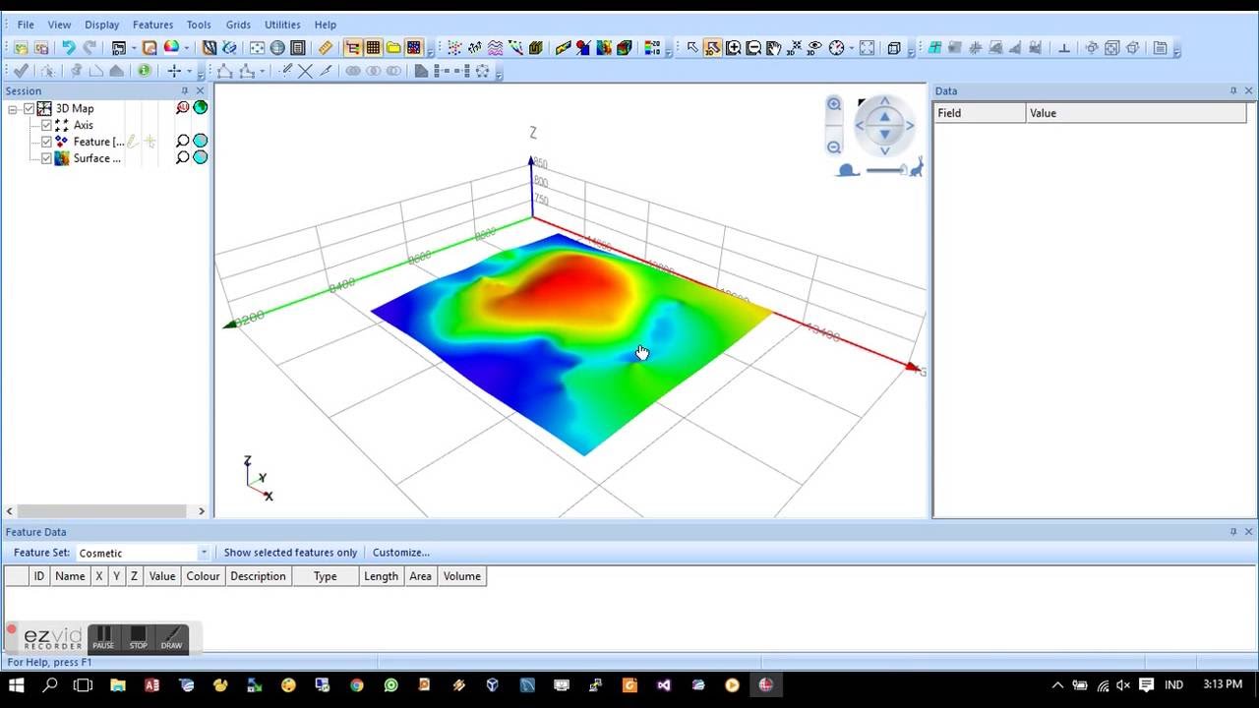Toggle the Session tree panel icon
Screen dimensions: 1259x708
[x=352, y=47]
